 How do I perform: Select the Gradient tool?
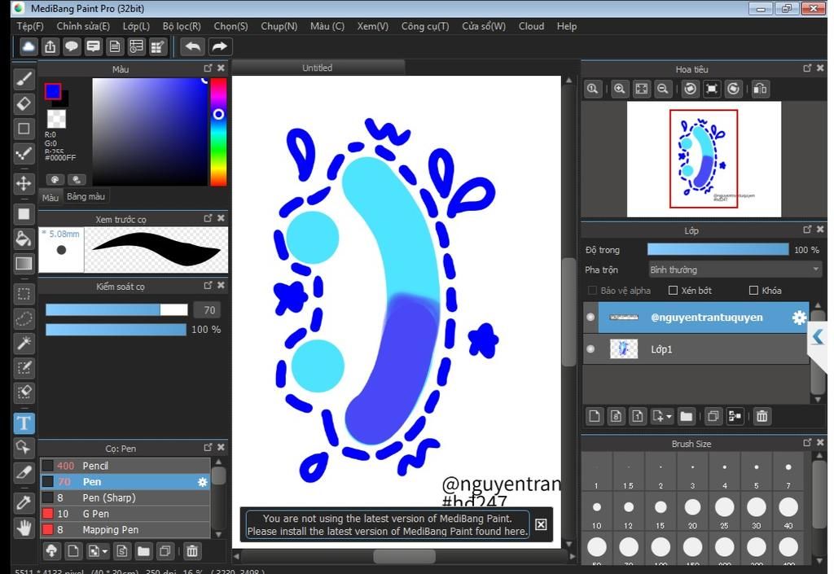pos(24,264)
